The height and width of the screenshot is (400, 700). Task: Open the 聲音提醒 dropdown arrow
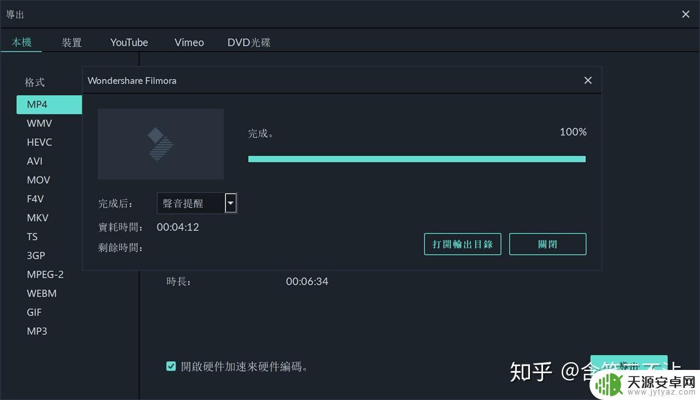[231, 203]
